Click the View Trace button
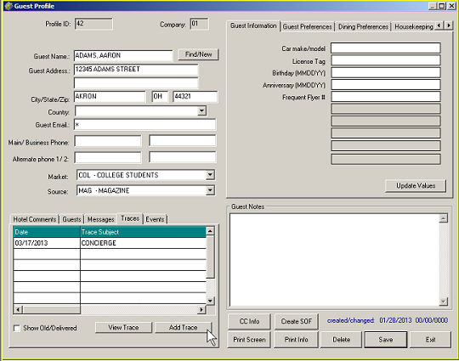The image size is (459, 361). point(123,327)
